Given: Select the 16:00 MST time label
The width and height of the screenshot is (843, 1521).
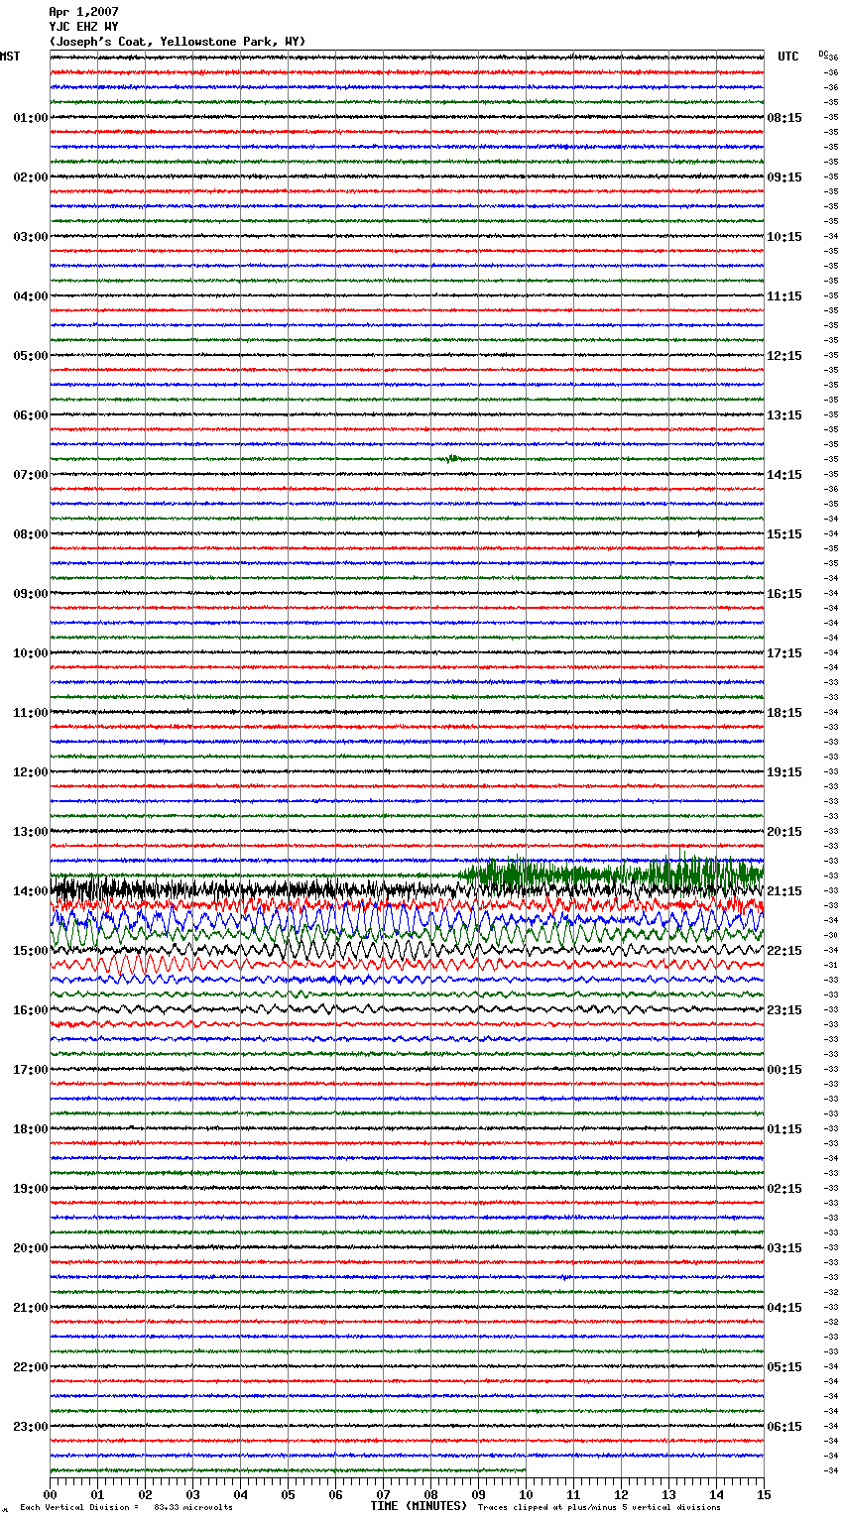Looking at the screenshot, I should (x=31, y=1010).
